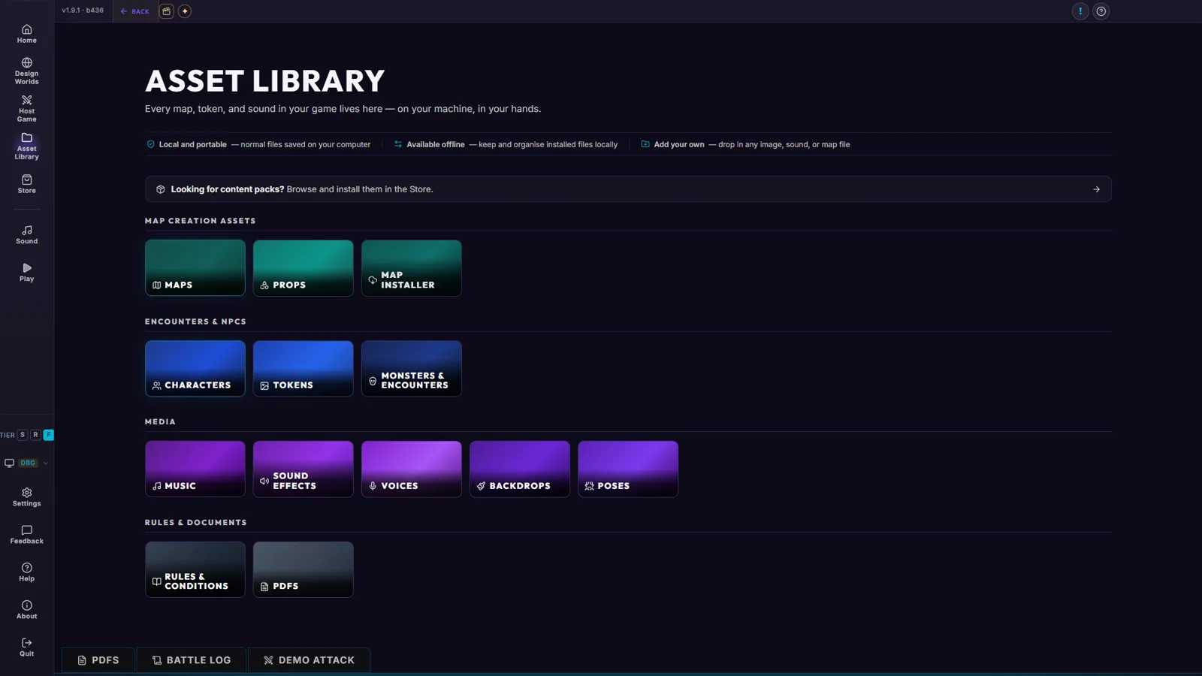Open the exclamation alert icon at top right

(1080, 11)
